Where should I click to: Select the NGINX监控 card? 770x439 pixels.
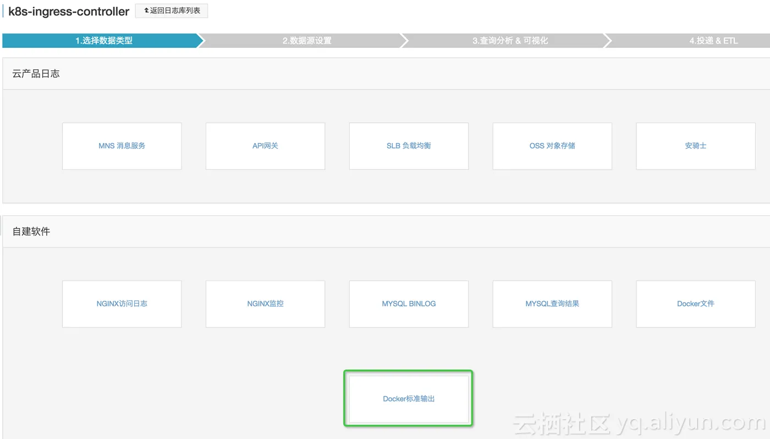pos(265,304)
